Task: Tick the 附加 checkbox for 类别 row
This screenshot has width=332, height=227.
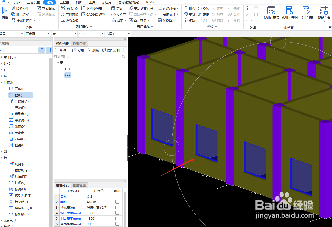Action: (x=117, y=202)
